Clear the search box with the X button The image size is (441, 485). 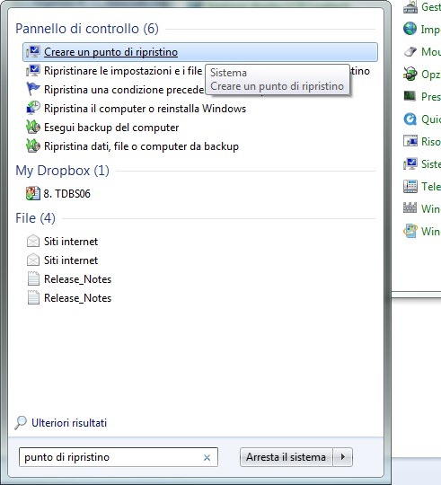click(x=207, y=457)
